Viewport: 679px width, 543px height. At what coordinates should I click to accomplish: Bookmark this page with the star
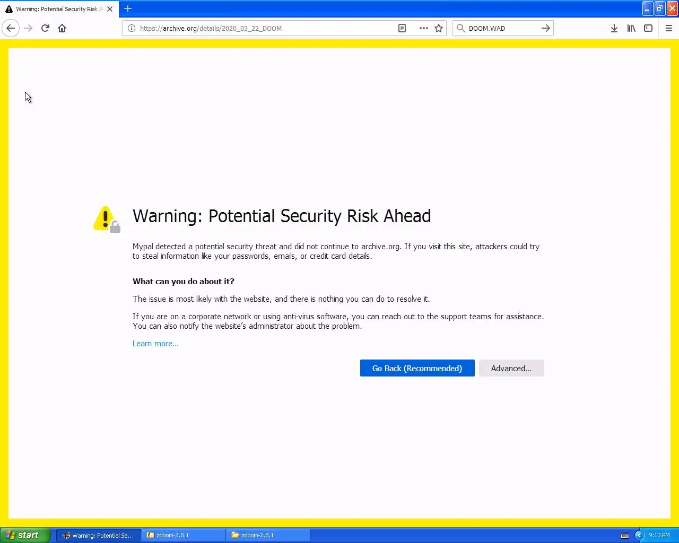[439, 28]
